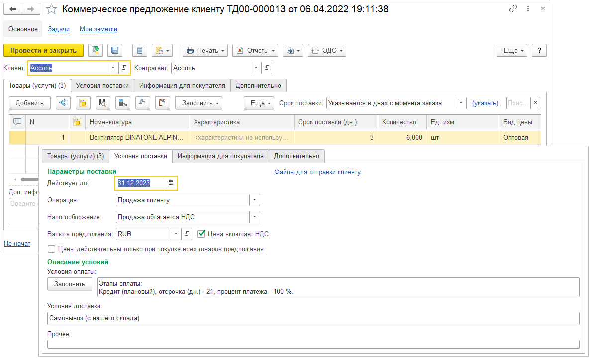
Task: Expand the Клиент dropdown list
Action: (113, 68)
